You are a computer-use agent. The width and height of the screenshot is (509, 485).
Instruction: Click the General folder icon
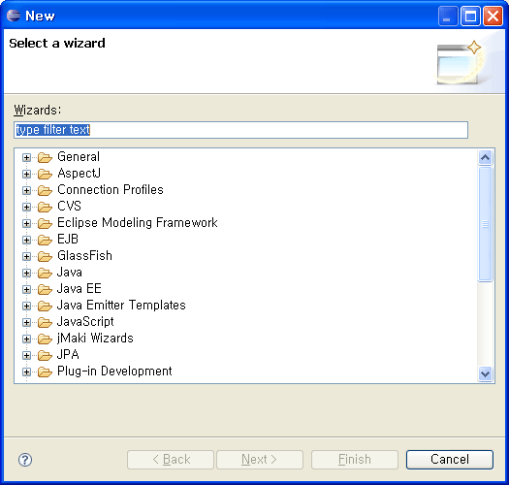[x=45, y=157]
